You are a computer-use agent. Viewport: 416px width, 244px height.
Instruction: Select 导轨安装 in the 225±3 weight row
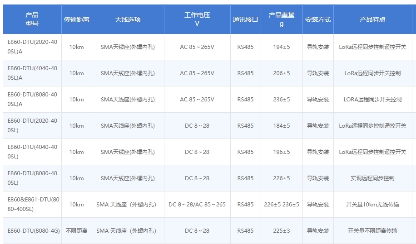pyautogui.click(x=318, y=231)
